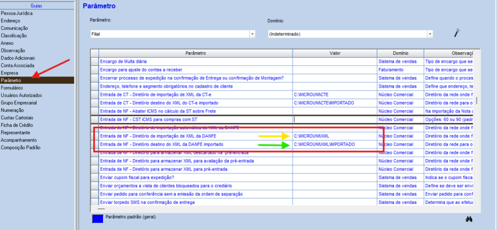Click the binoculars search icon

[469, 219]
